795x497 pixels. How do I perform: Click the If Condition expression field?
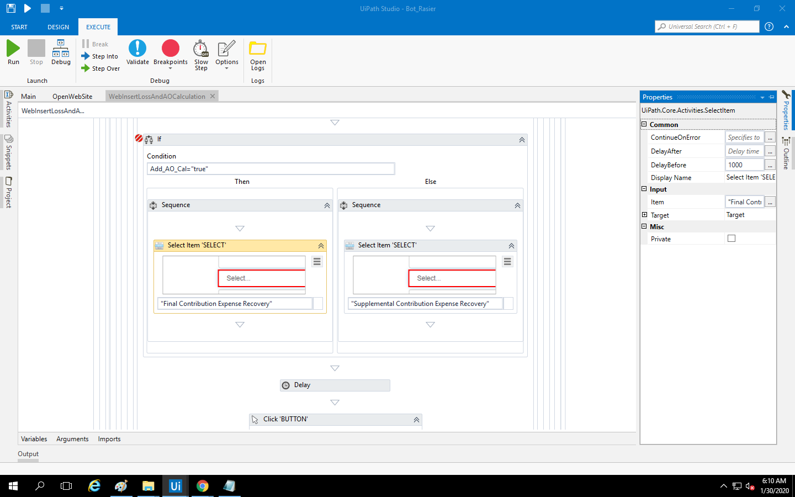tap(271, 169)
